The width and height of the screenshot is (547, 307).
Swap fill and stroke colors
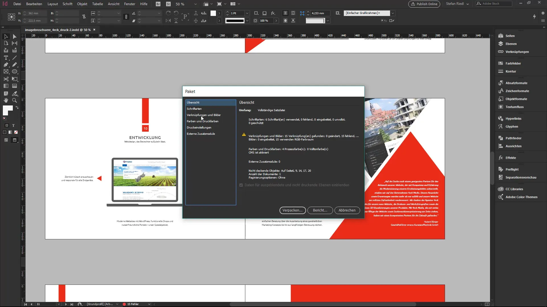[x=17, y=107]
